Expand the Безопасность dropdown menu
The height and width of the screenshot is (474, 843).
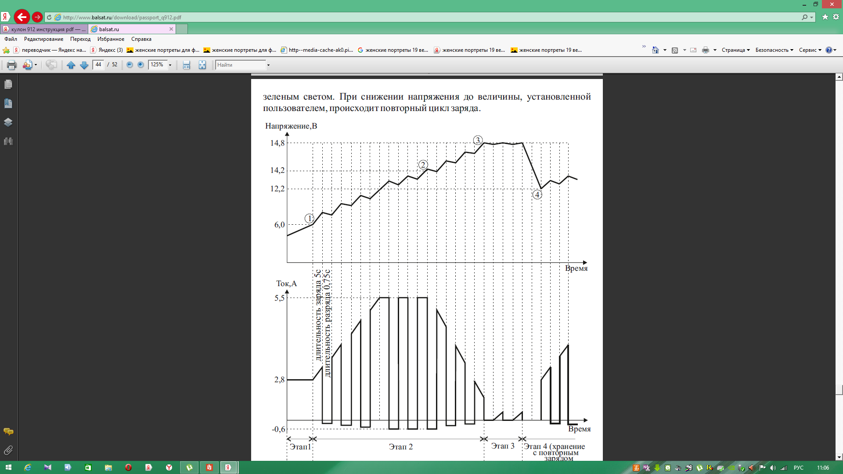pyautogui.click(x=774, y=50)
